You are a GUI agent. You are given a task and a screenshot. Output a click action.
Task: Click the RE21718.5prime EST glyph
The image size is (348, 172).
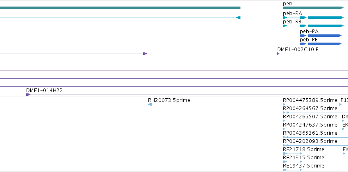[292, 154]
